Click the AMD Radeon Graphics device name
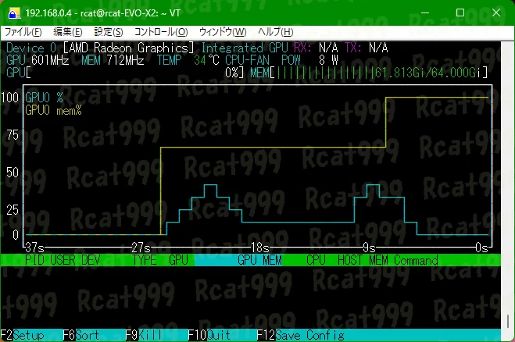 tap(128, 48)
